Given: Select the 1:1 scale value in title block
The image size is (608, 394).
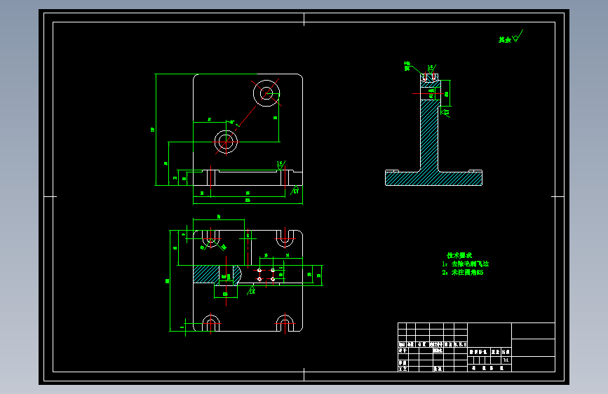Looking at the screenshot, I should coord(506,360).
